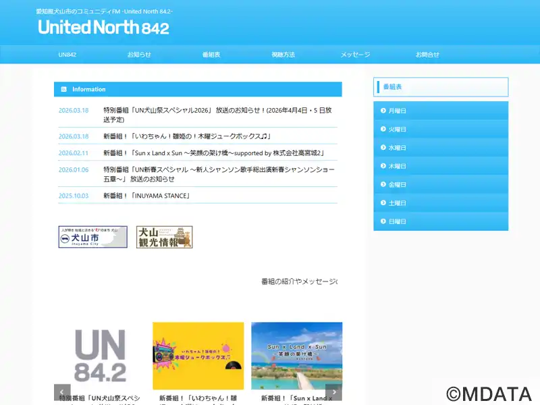The image size is (540, 405).
Task: Open the お知らせ menu item
Action: click(139, 55)
